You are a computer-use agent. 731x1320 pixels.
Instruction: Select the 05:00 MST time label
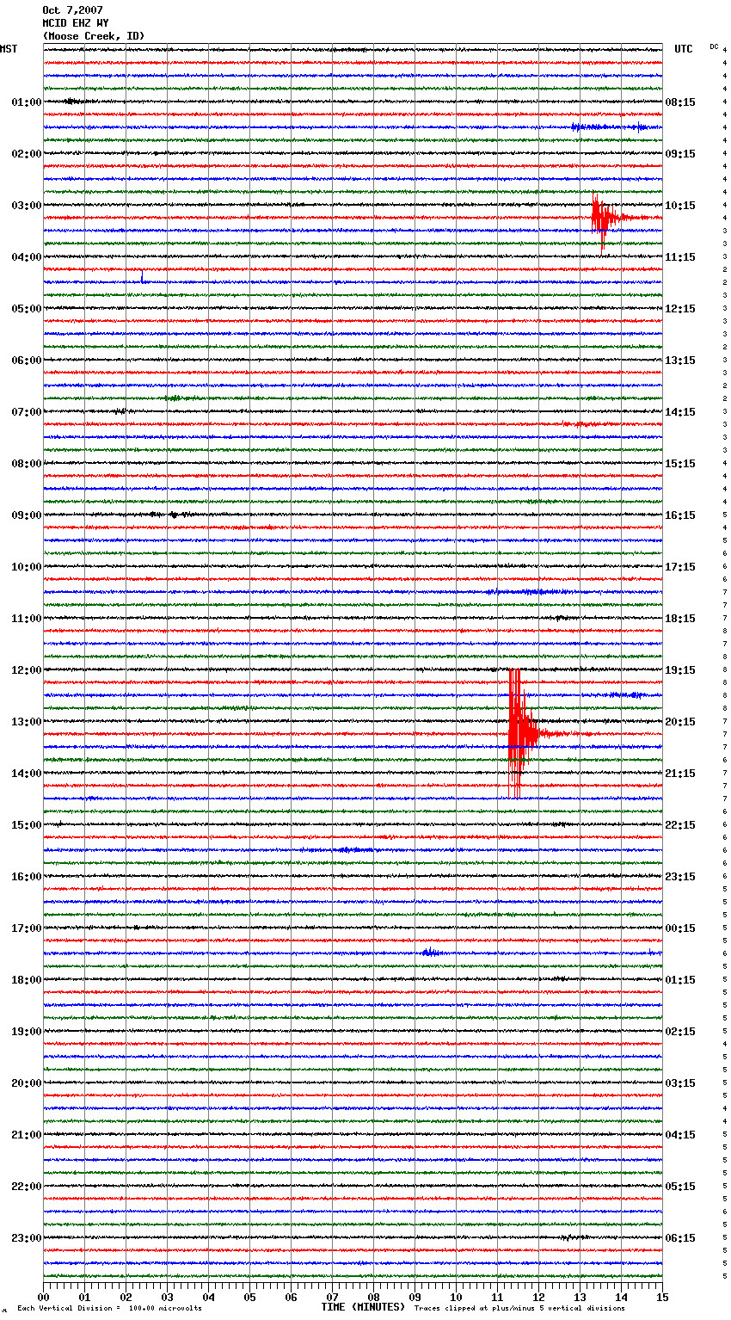(27, 309)
